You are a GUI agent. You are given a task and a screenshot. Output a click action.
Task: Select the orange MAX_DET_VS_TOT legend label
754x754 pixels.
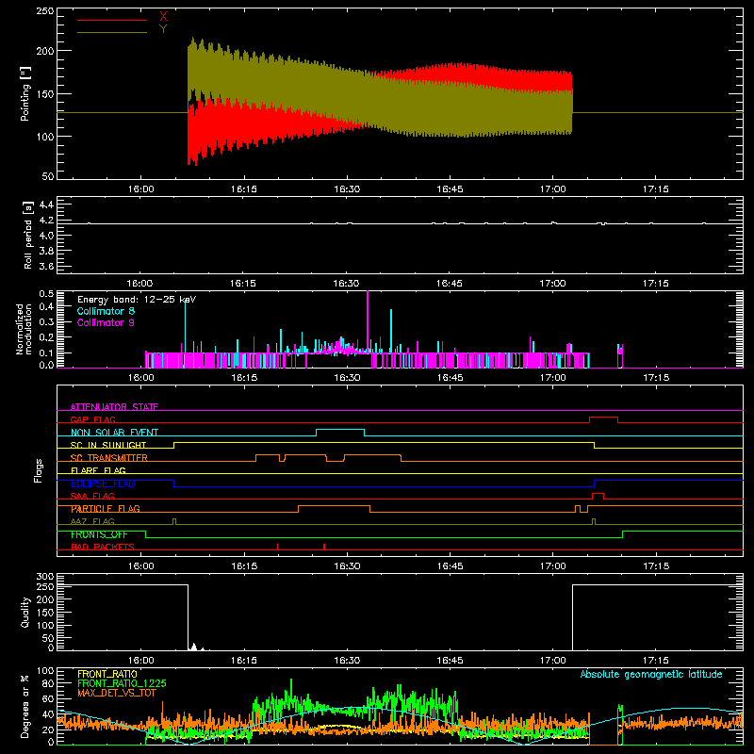pyautogui.click(x=117, y=693)
